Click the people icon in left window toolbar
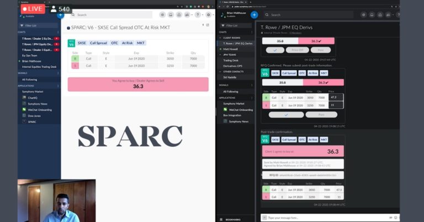 [187, 15]
